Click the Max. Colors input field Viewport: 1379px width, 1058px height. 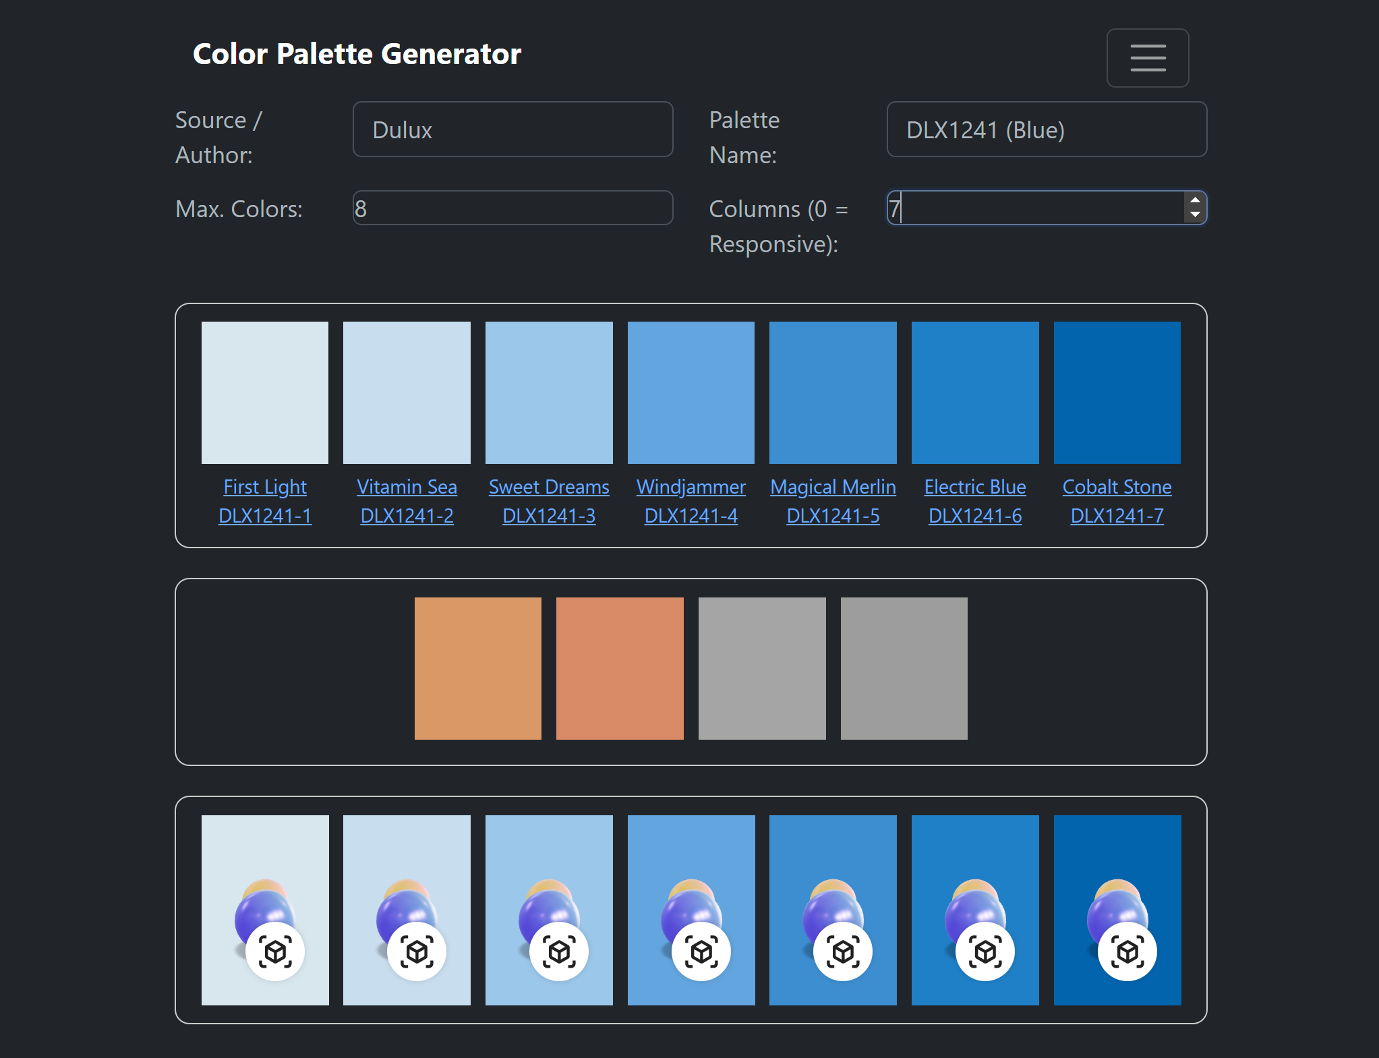click(512, 208)
